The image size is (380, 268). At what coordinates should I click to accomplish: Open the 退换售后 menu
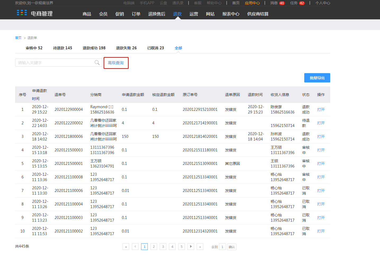coord(157,14)
